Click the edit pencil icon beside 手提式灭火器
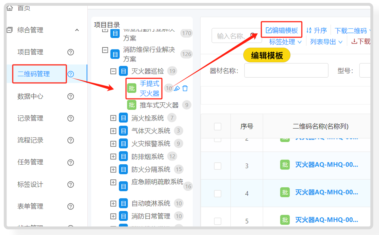 [x=177, y=88]
